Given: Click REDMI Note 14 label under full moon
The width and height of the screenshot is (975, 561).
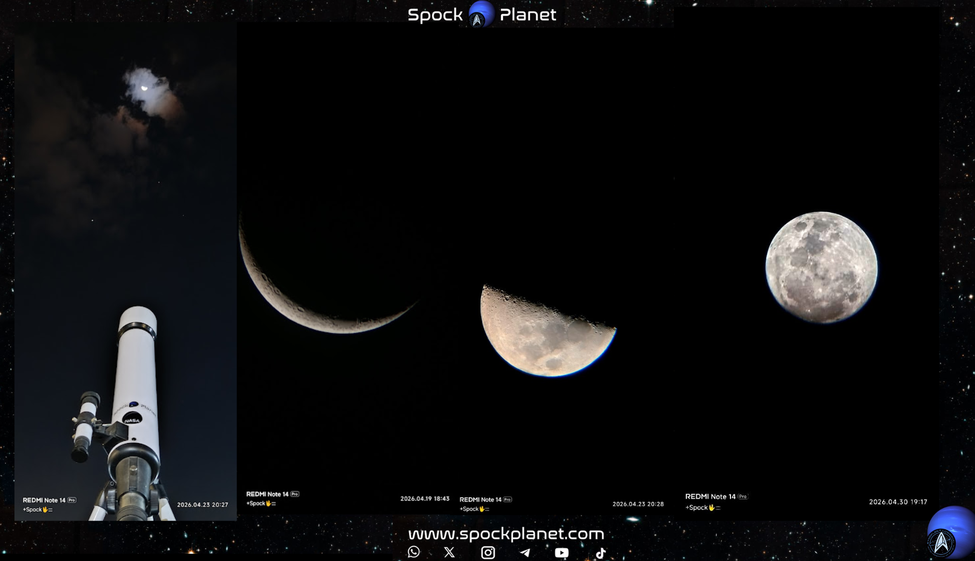Looking at the screenshot, I should [x=716, y=497].
